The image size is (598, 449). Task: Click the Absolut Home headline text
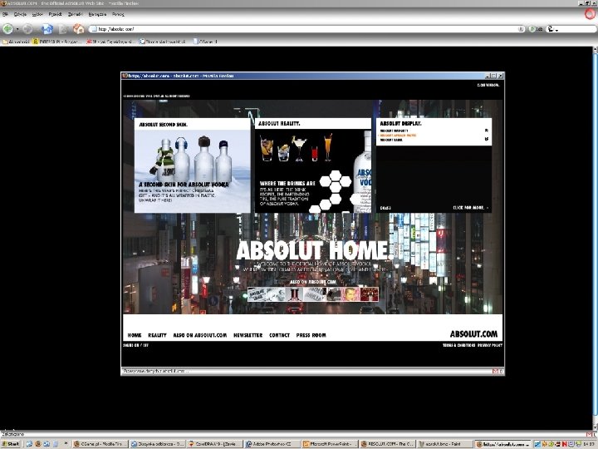pos(315,250)
